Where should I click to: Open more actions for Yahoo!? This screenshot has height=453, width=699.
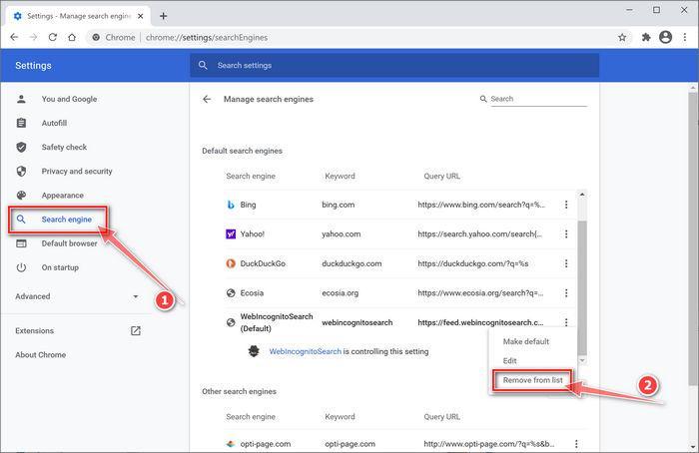tap(566, 233)
